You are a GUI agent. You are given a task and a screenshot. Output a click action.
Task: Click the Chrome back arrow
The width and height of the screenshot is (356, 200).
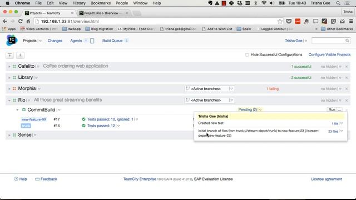tap(5, 21)
